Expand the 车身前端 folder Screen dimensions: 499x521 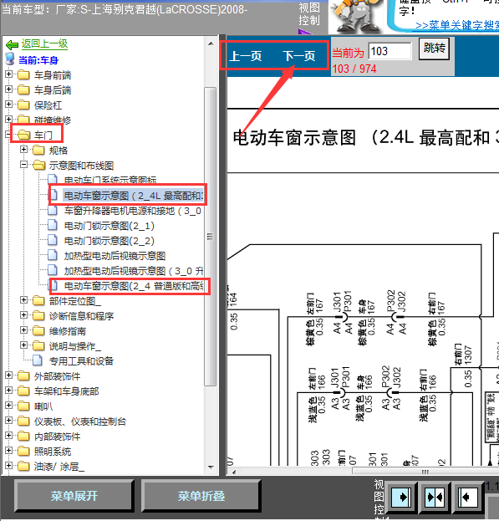(x=8, y=74)
